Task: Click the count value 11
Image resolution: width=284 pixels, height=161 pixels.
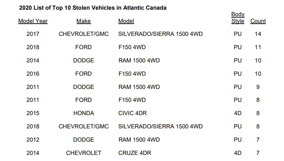Action: click(258, 47)
